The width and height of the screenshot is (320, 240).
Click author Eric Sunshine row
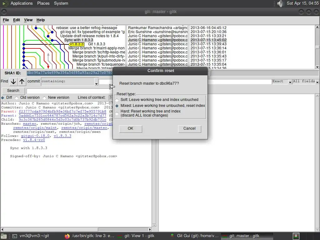click(x=158, y=32)
